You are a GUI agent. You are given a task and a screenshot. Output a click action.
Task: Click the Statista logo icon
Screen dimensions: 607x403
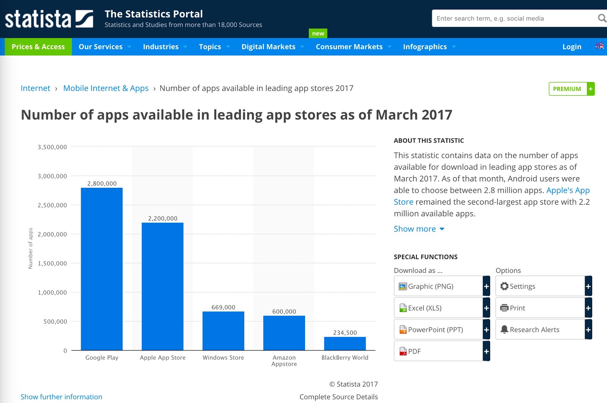84,19
